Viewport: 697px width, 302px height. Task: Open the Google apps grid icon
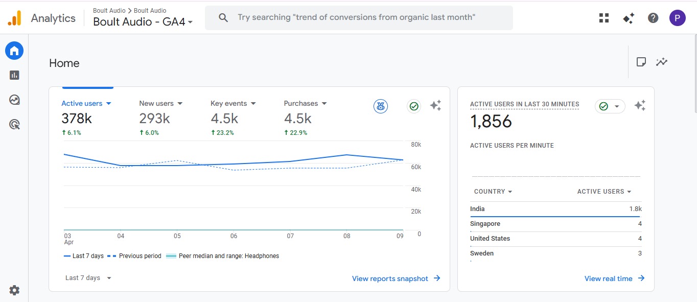tap(604, 18)
